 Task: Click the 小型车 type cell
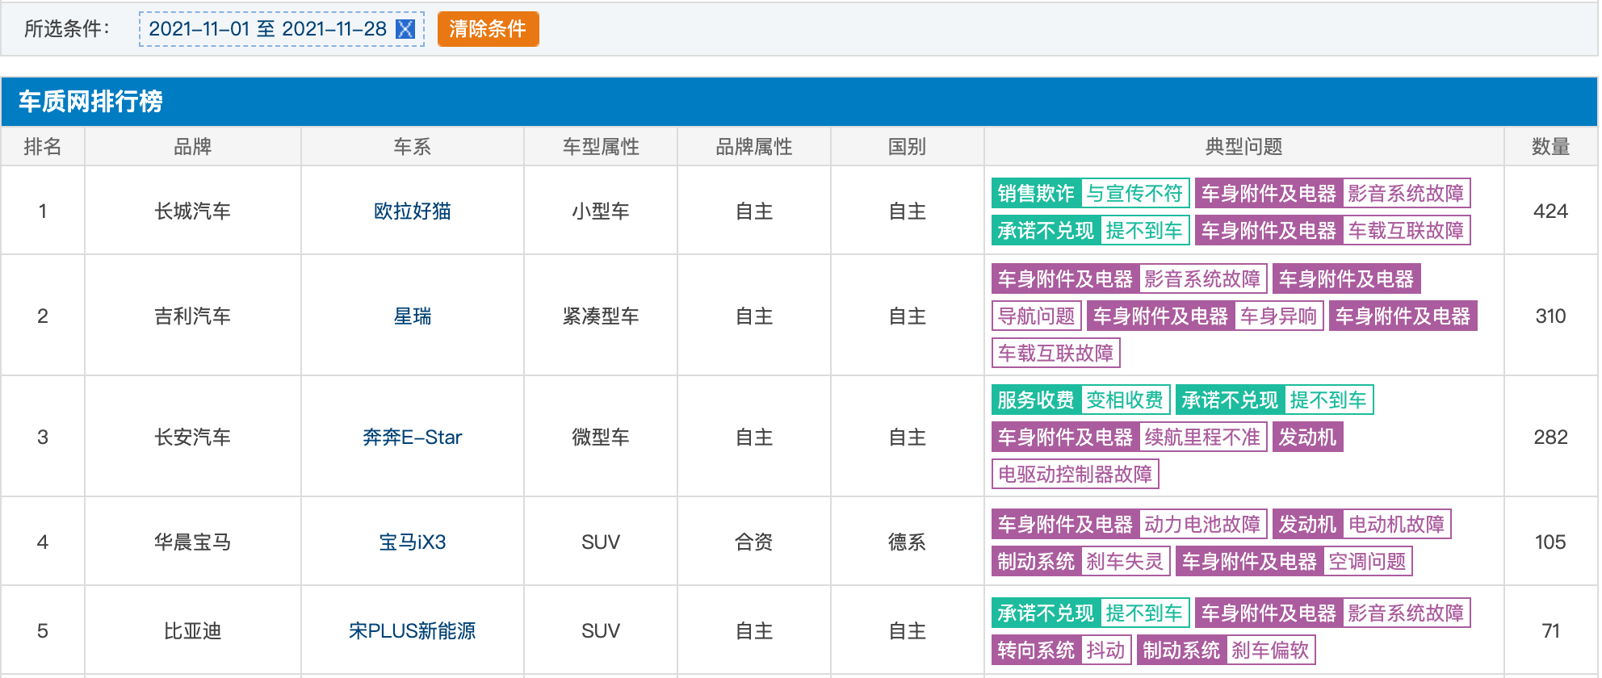pyautogui.click(x=601, y=211)
